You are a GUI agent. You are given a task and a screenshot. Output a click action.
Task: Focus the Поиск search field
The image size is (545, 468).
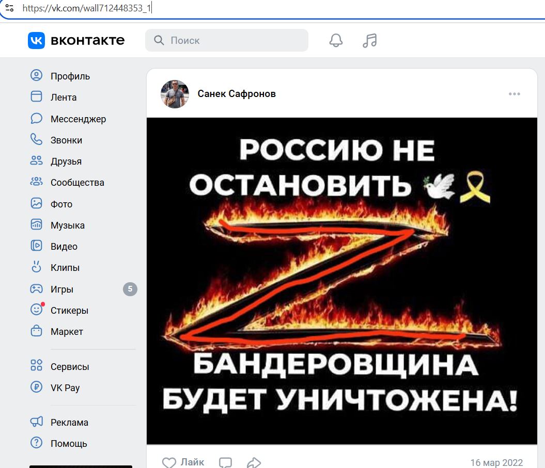tap(227, 40)
